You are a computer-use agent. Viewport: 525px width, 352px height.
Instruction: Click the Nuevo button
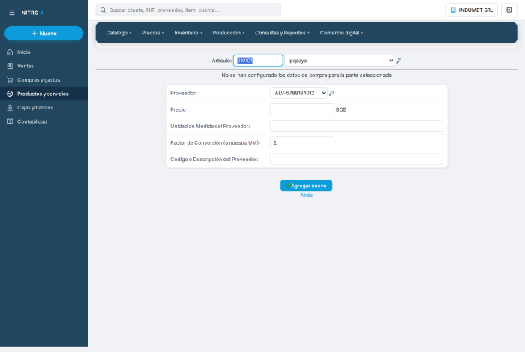click(43, 34)
